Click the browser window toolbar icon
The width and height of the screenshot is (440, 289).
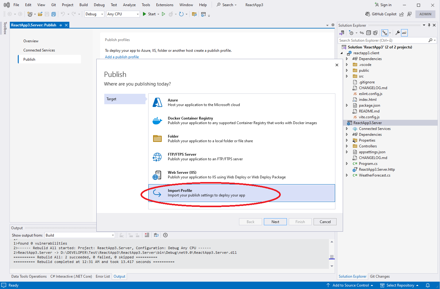click(x=203, y=14)
